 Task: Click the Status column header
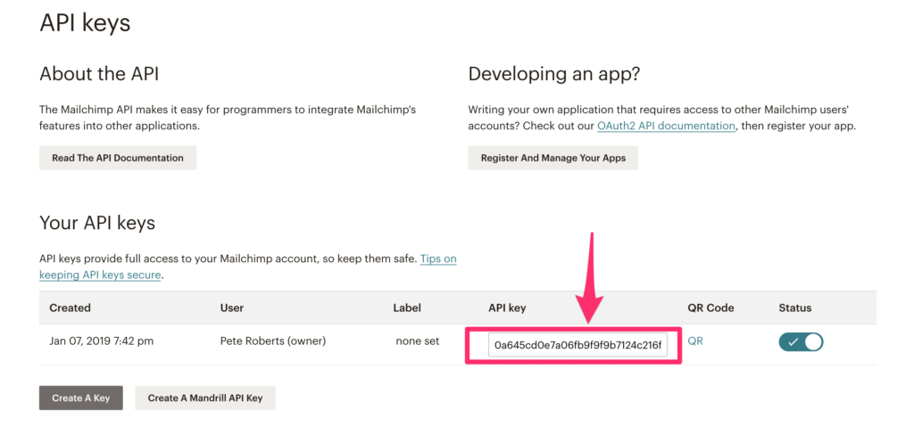(794, 308)
